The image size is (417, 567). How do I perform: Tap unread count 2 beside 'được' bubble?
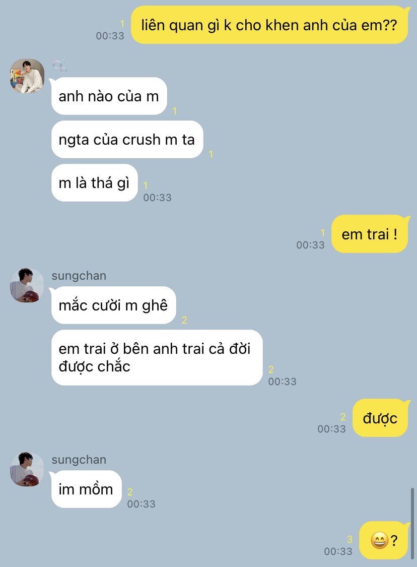(x=343, y=417)
